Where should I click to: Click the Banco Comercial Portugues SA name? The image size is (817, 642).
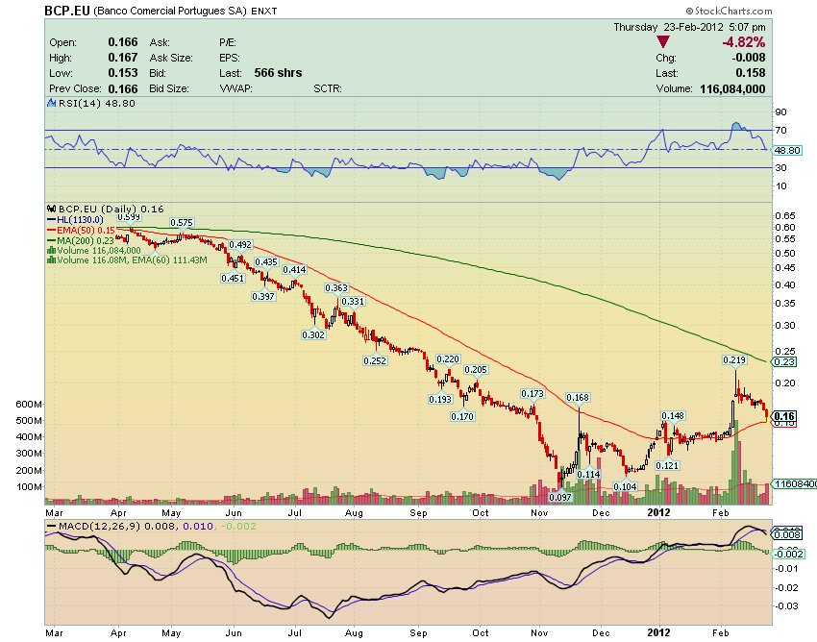pyautogui.click(x=170, y=11)
